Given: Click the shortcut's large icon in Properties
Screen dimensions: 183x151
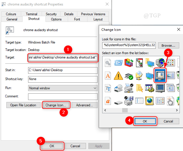Looking at the screenshot, I should point(10,31).
